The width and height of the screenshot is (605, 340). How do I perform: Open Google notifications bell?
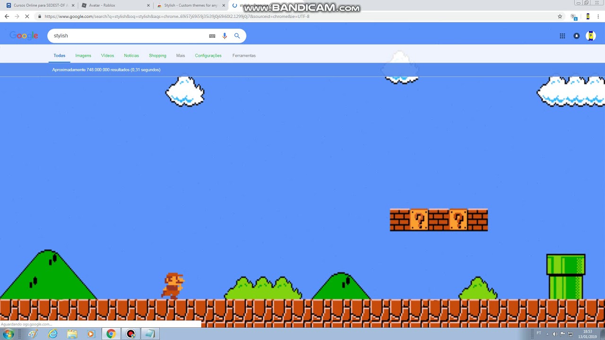click(x=577, y=36)
